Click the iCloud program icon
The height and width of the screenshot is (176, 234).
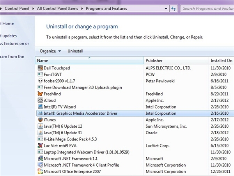pos(40,100)
